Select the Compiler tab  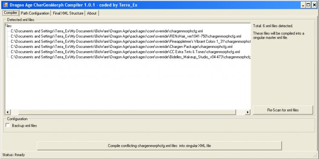(x=11, y=13)
